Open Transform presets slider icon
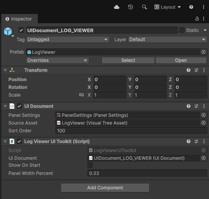The height and width of the screenshot is (199, 209). pyautogui.click(x=196, y=70)
